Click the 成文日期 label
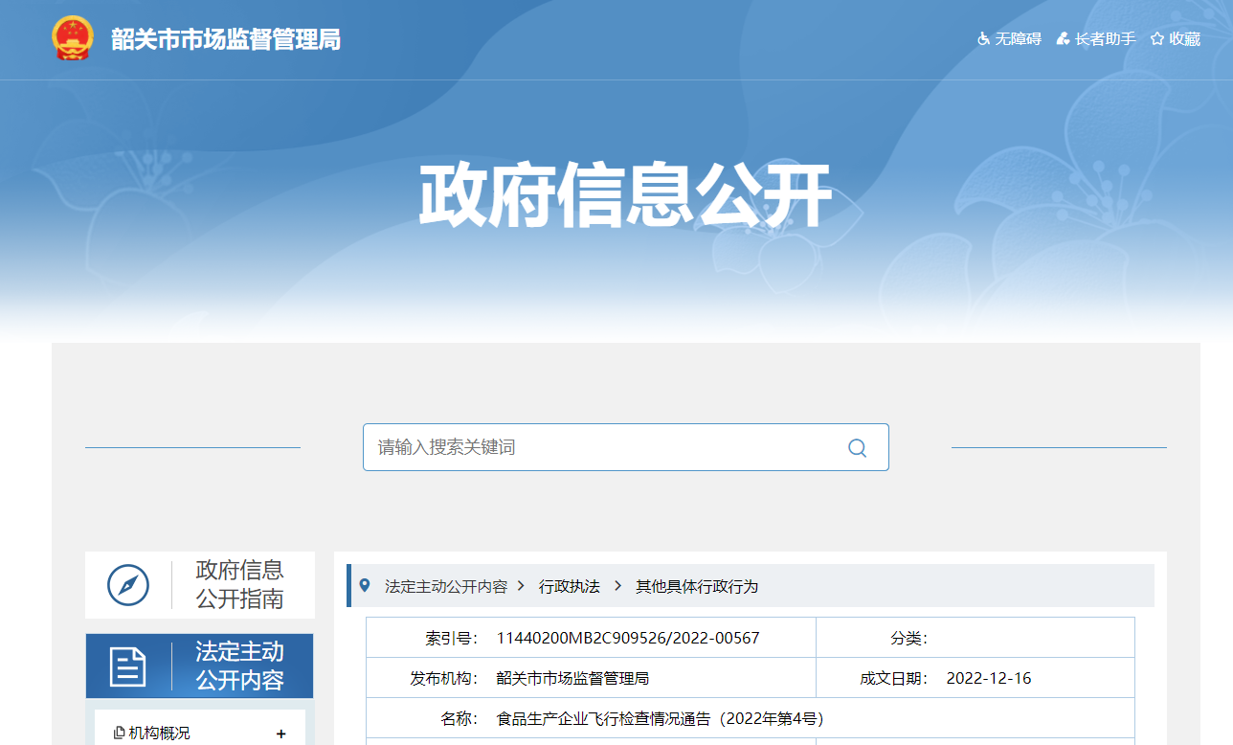This screenshot has width=1233, height=745. [894, 678]
